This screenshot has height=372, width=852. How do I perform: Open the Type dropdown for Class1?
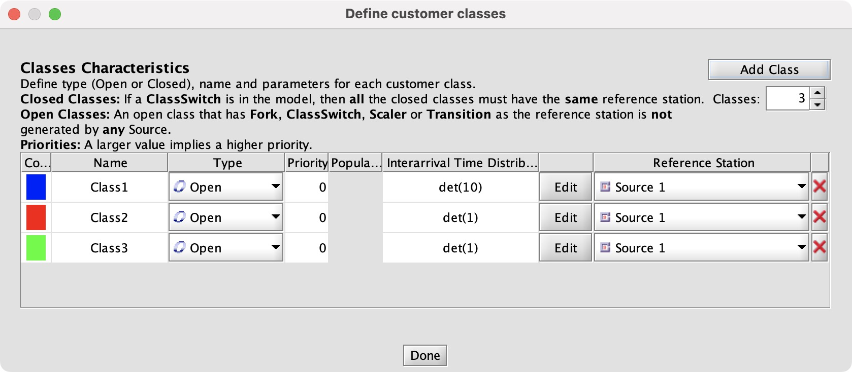click(x=226, y=187)
